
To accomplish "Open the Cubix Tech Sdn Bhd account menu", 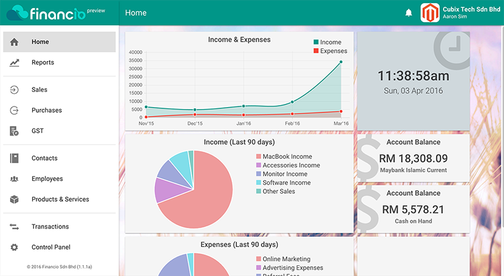I will click(x=461, y=13).
